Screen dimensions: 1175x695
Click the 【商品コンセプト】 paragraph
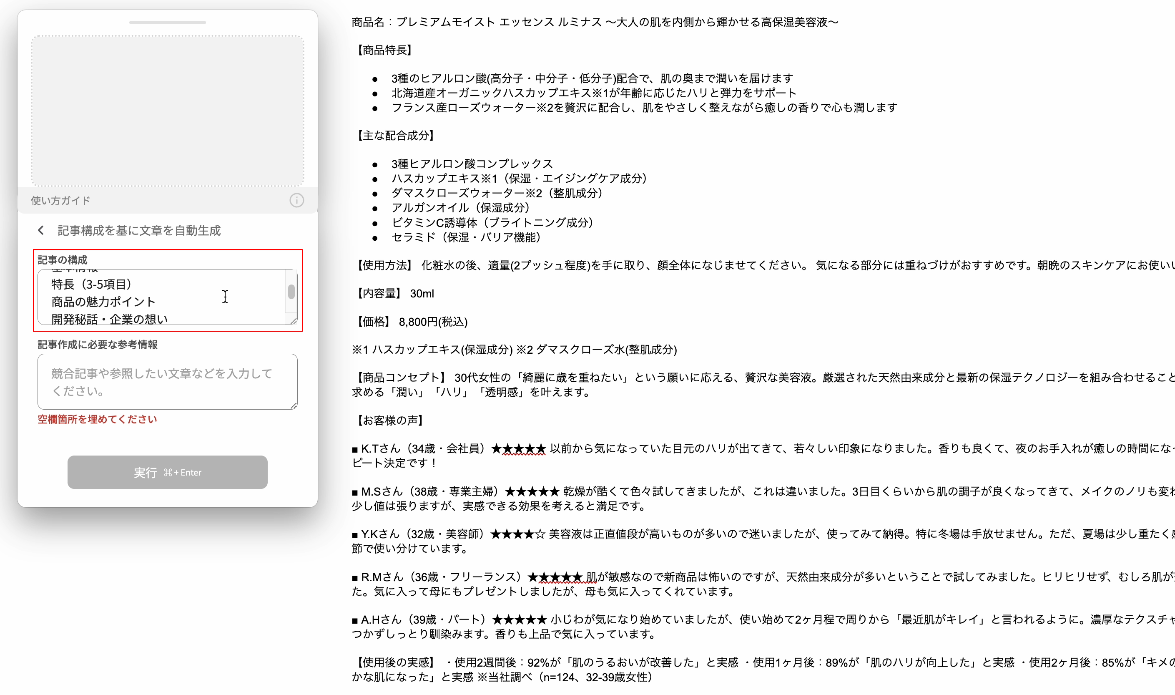click(763, 385)
